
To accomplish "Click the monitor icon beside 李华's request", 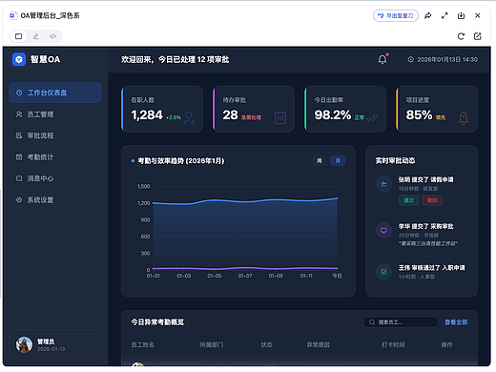I will coord(383,231).
